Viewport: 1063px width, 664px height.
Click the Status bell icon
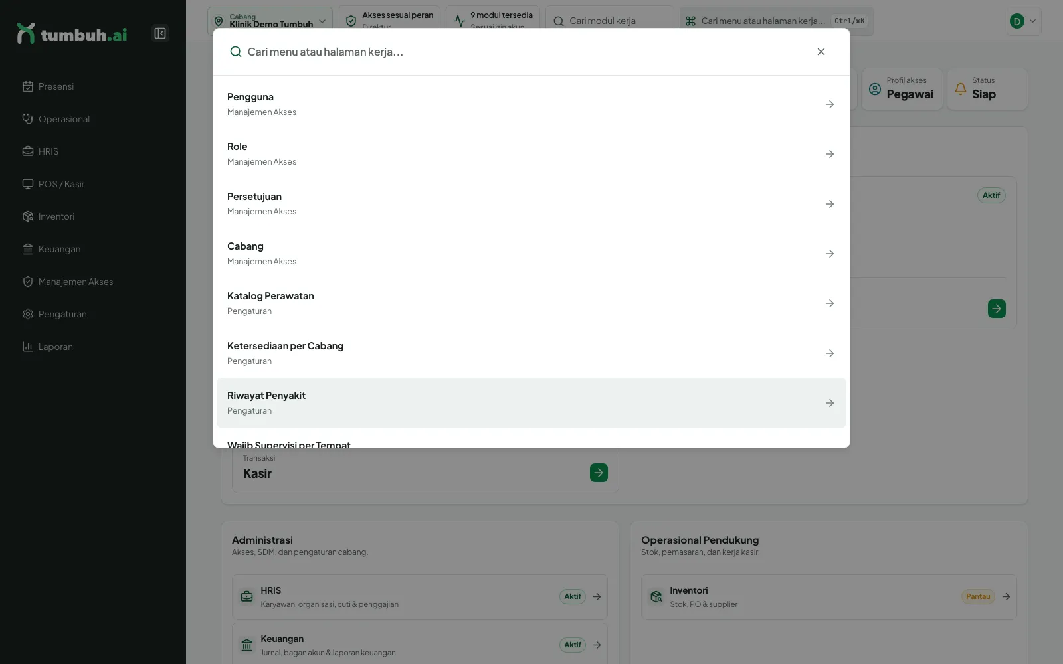click(961, 88)
